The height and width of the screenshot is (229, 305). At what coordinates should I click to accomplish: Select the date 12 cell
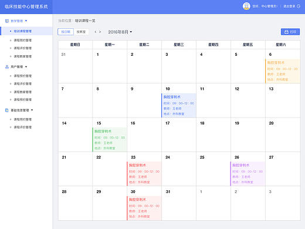click(248, 100)
